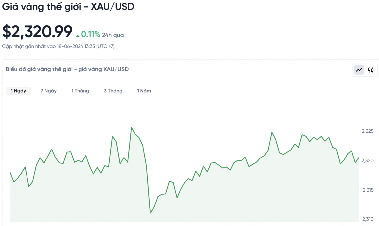Click the 2,315 axis label

coord(368,190)
